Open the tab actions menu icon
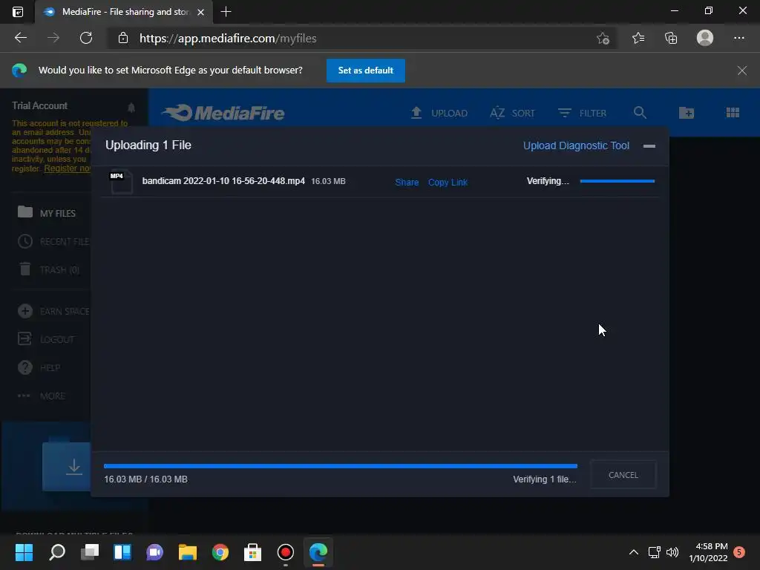Viewport: 760px width, 570px height. coord(18,12)
